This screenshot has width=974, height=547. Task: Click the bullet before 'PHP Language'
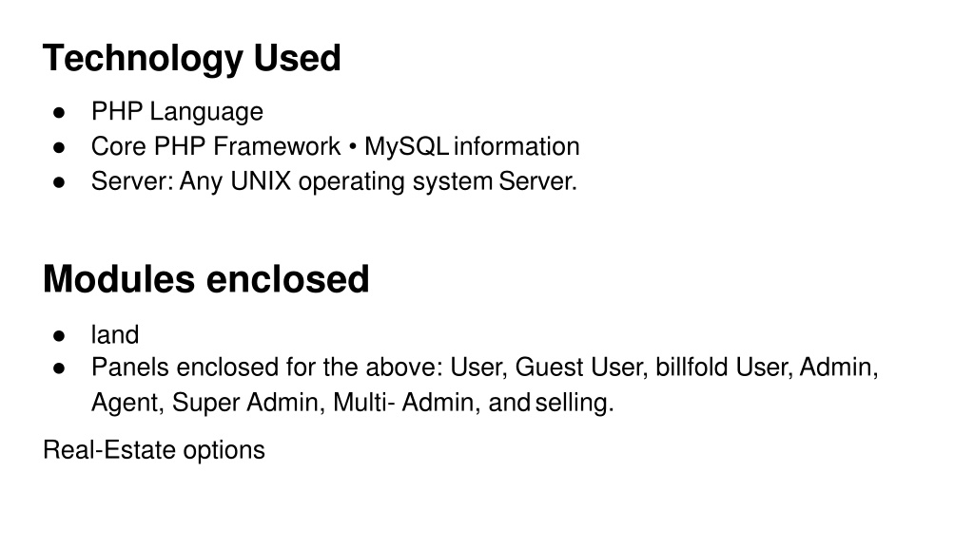pos(59,113)
